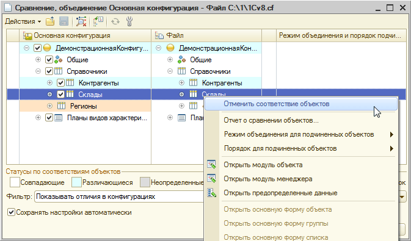Expand the left Планы видов характеристик node
411x241 pixels.
(38, 118)
